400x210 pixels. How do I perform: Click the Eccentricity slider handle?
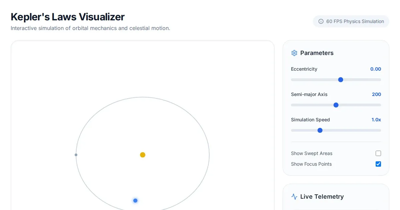[341, 80]
